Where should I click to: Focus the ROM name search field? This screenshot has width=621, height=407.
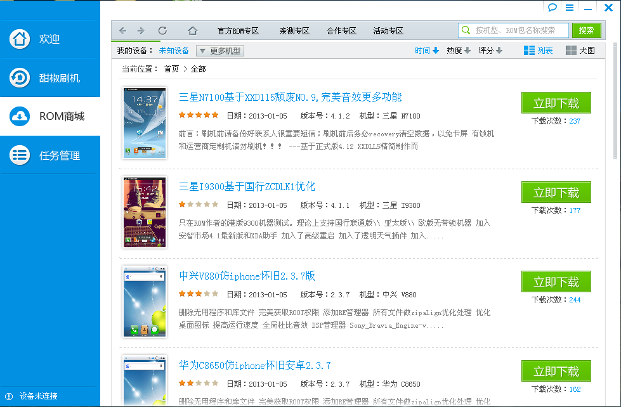[x=513, y=30]
